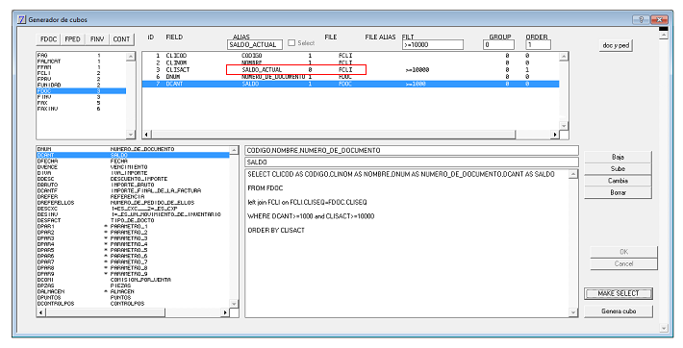The height and width of the screenshot is (348, 683).
Task: Click the Borrar button
Action: pos(618,192)
